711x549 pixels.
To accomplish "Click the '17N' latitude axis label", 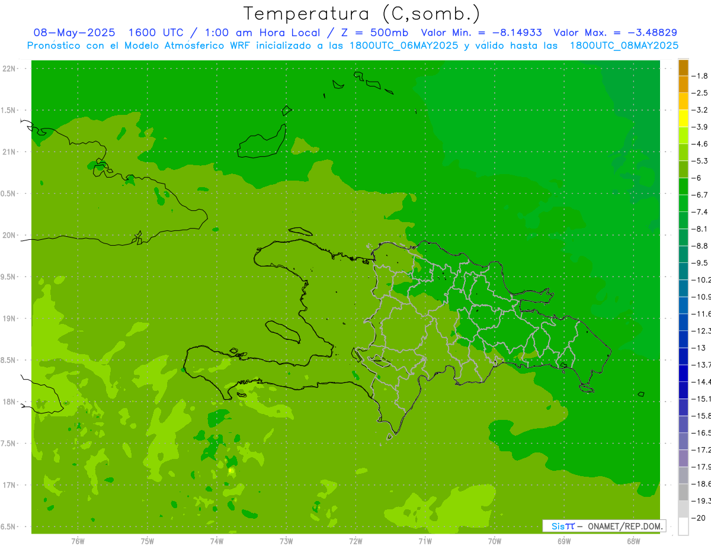I will pyautogui.click(x=9, y=485).
